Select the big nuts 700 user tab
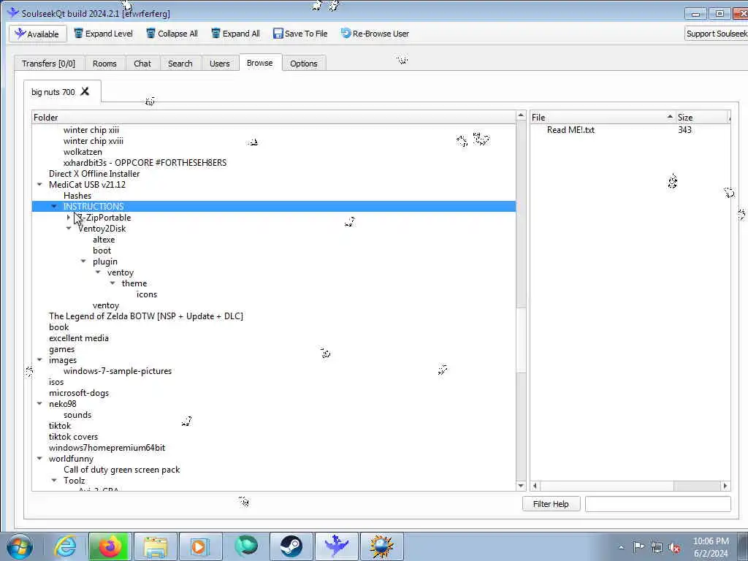The width and height of the screenshot is (748, 561). (x=53, y=91)
